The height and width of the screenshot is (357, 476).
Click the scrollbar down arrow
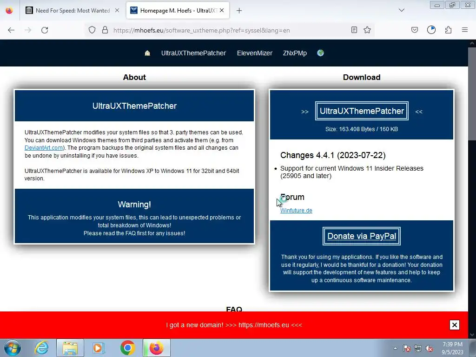(472, 335)
